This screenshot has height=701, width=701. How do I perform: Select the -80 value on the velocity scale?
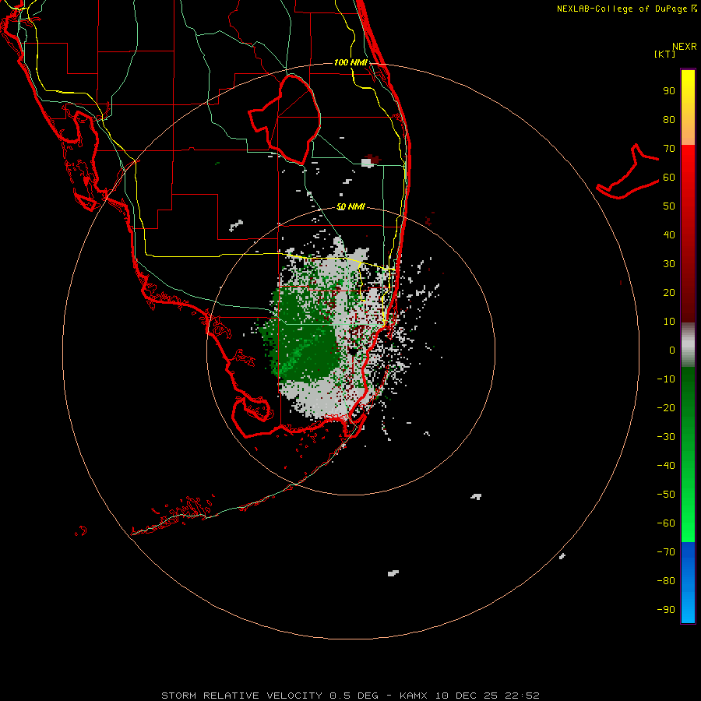tap(666, 581)
